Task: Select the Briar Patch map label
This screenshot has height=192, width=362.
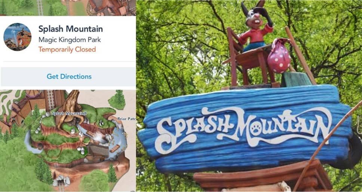Action: [x=126, y=119]
